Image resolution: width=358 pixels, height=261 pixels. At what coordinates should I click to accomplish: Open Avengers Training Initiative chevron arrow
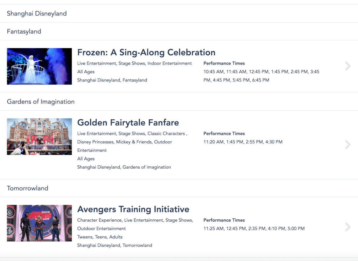(x=348, y=227)
